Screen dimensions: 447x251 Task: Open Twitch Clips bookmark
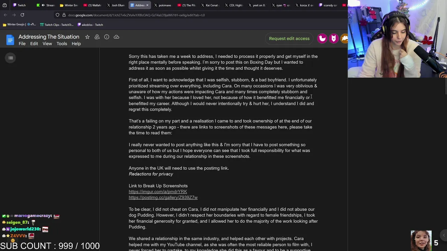pos(57,25)
